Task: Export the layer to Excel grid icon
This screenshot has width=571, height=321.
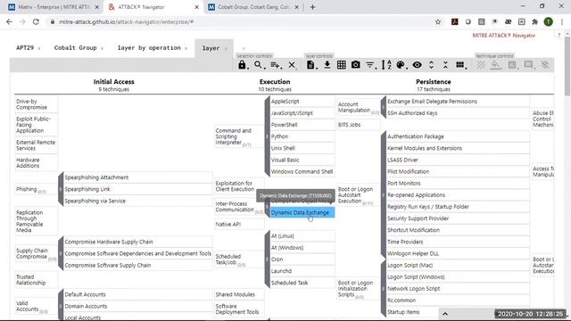Action: click(341, 65)
